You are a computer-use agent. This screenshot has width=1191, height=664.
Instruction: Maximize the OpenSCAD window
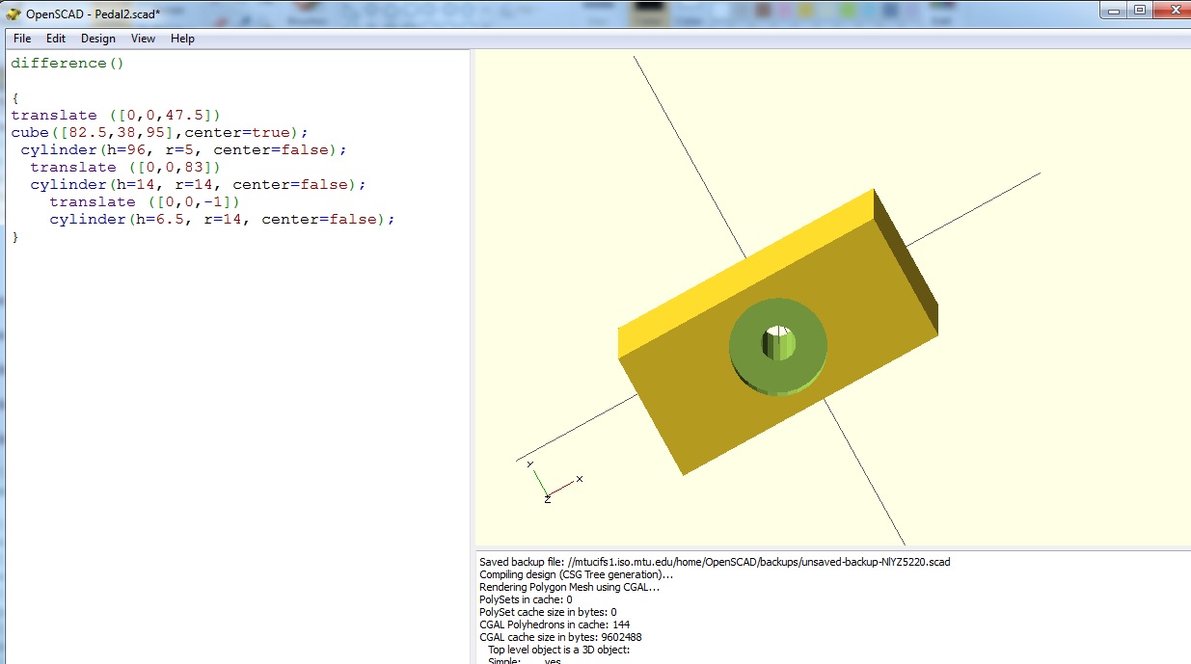[1139, 10]
